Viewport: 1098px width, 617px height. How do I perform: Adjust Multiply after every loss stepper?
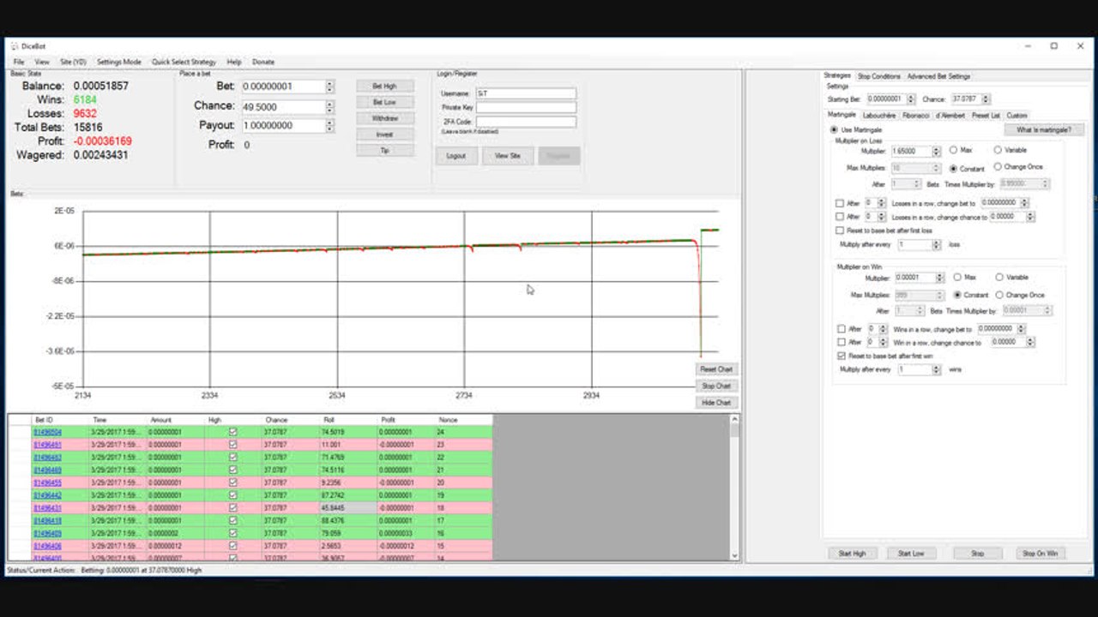tap(937, 245)
